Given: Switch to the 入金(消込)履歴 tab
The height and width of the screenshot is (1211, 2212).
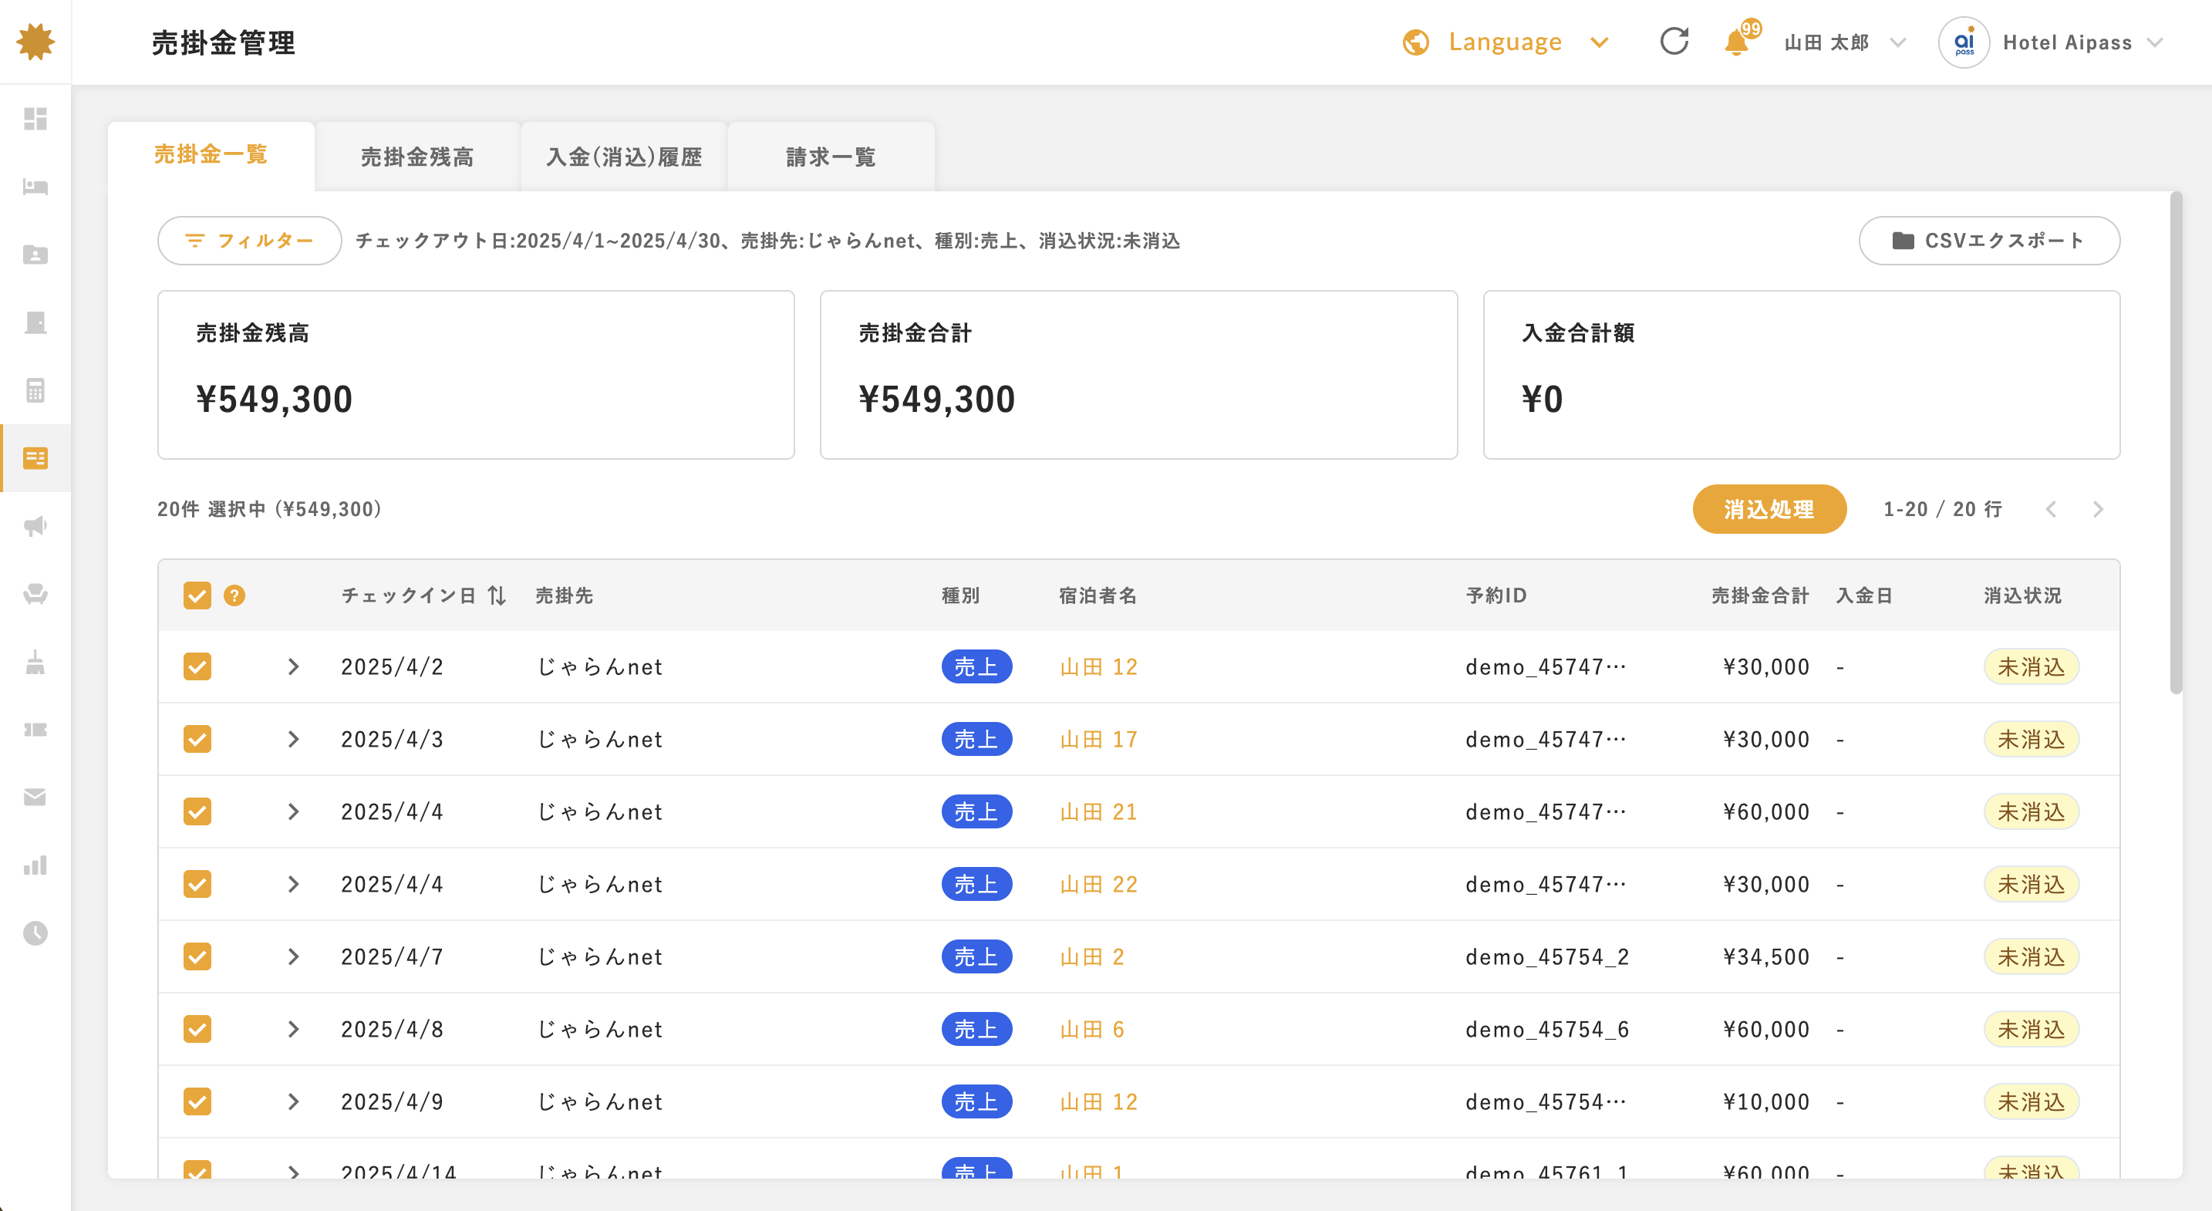Looking at the screenshot, I should [x=624, y=157].
